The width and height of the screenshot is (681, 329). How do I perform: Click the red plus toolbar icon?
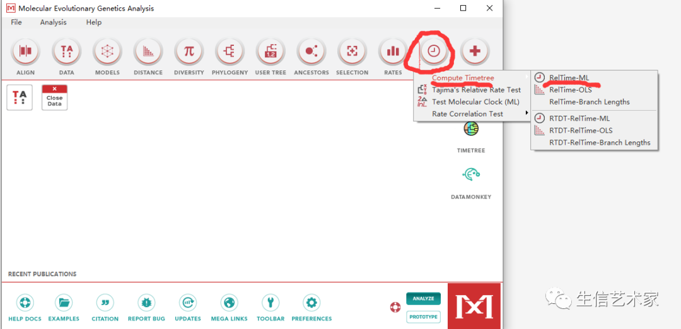tap(475, 52)
